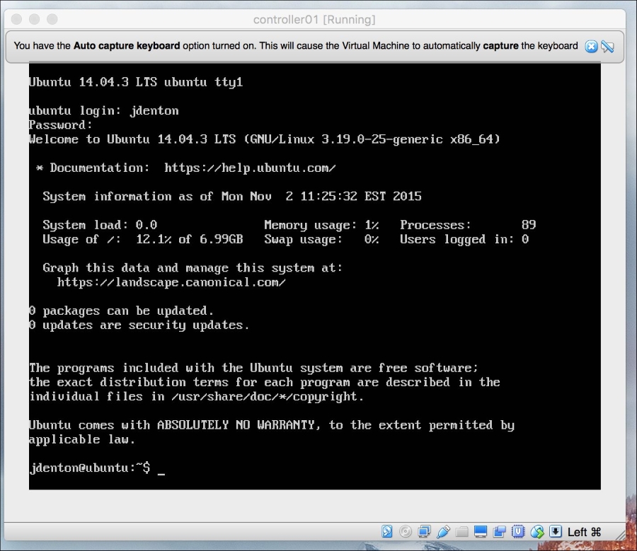
Task: Click the CPU virtualization chip icon
Action: coord(518,531)
